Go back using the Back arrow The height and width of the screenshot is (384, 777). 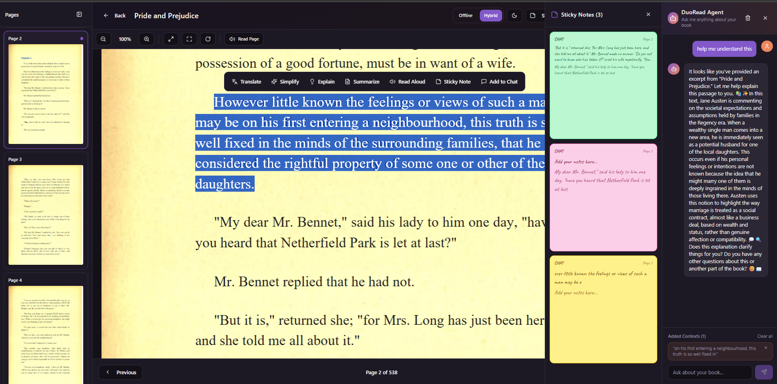pyautogui.click(x=114, y=15)
